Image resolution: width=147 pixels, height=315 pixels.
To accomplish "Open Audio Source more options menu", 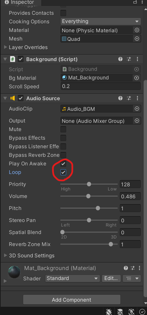I will coord(137,98).
